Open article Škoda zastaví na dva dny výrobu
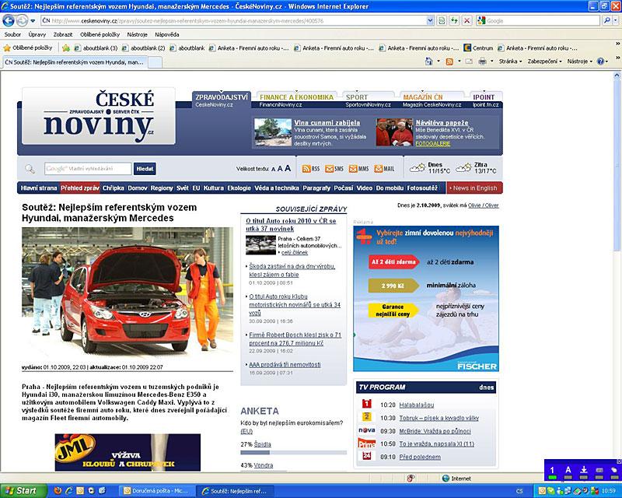 coord(292,271)
